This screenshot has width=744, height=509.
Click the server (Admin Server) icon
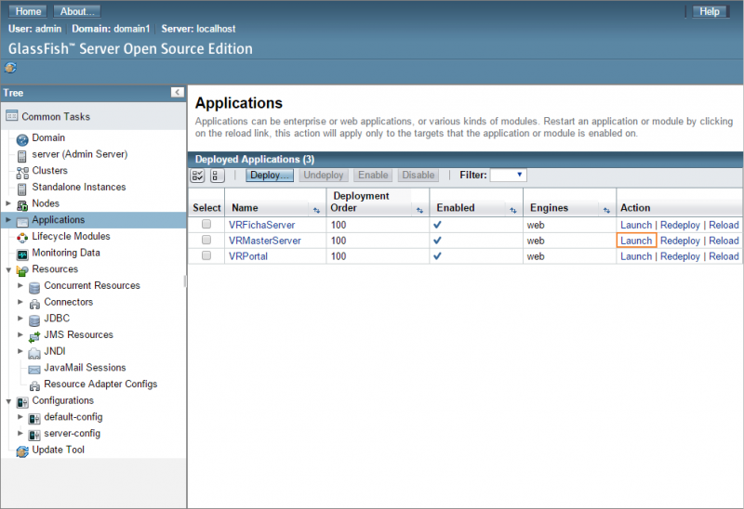(21, 156)
